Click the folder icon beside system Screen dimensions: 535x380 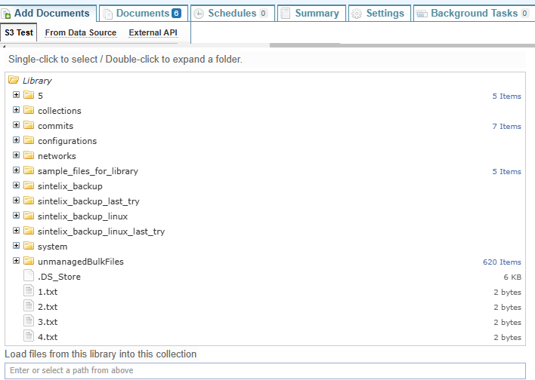pyautogui.click(x=29, y=247)
